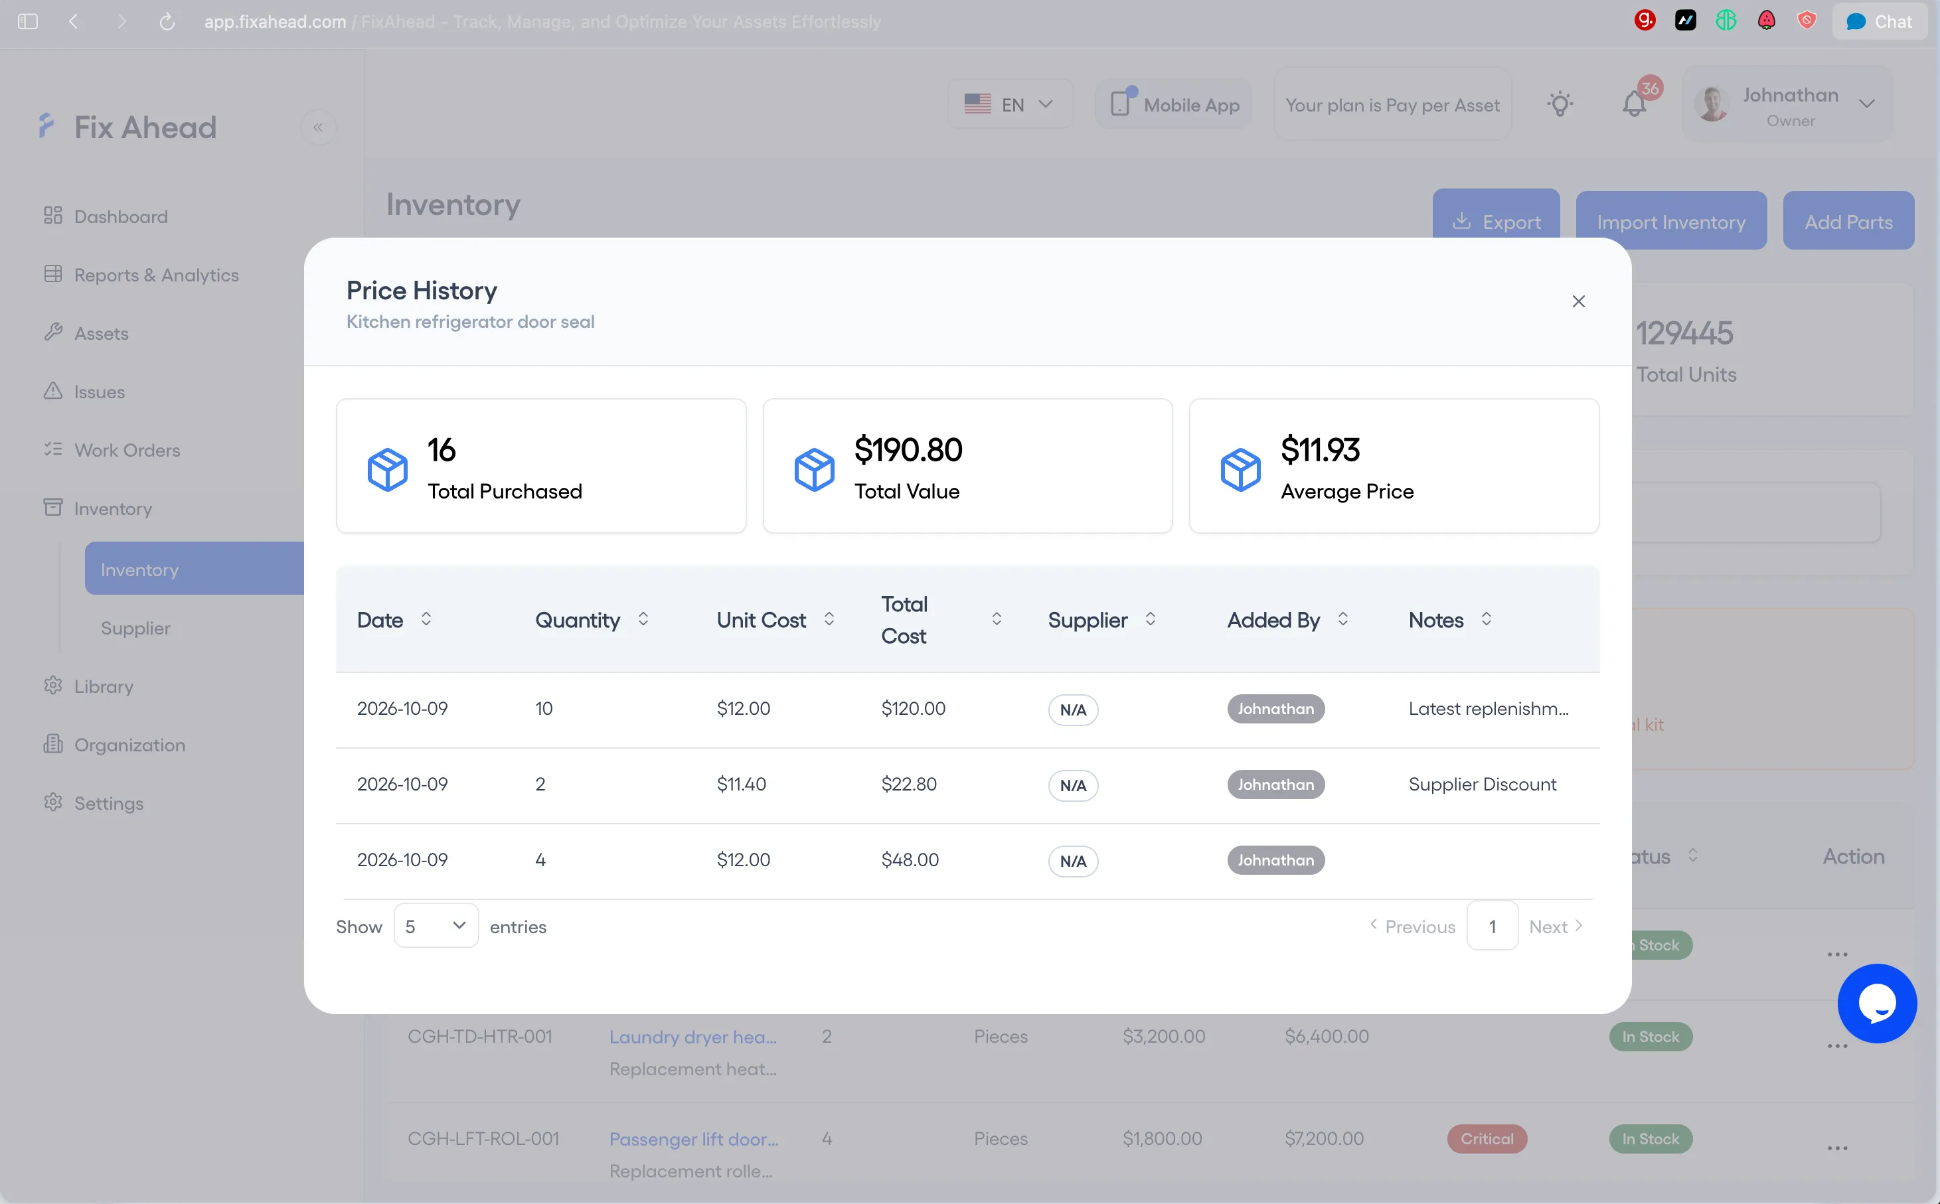Sort by Total Cost column arrows
1940x1204 pixels.
(x=997, y=619)
